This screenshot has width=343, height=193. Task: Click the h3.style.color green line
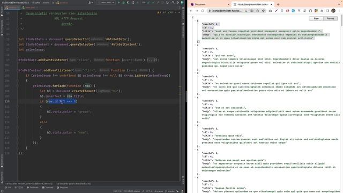[x=69, y=112]
